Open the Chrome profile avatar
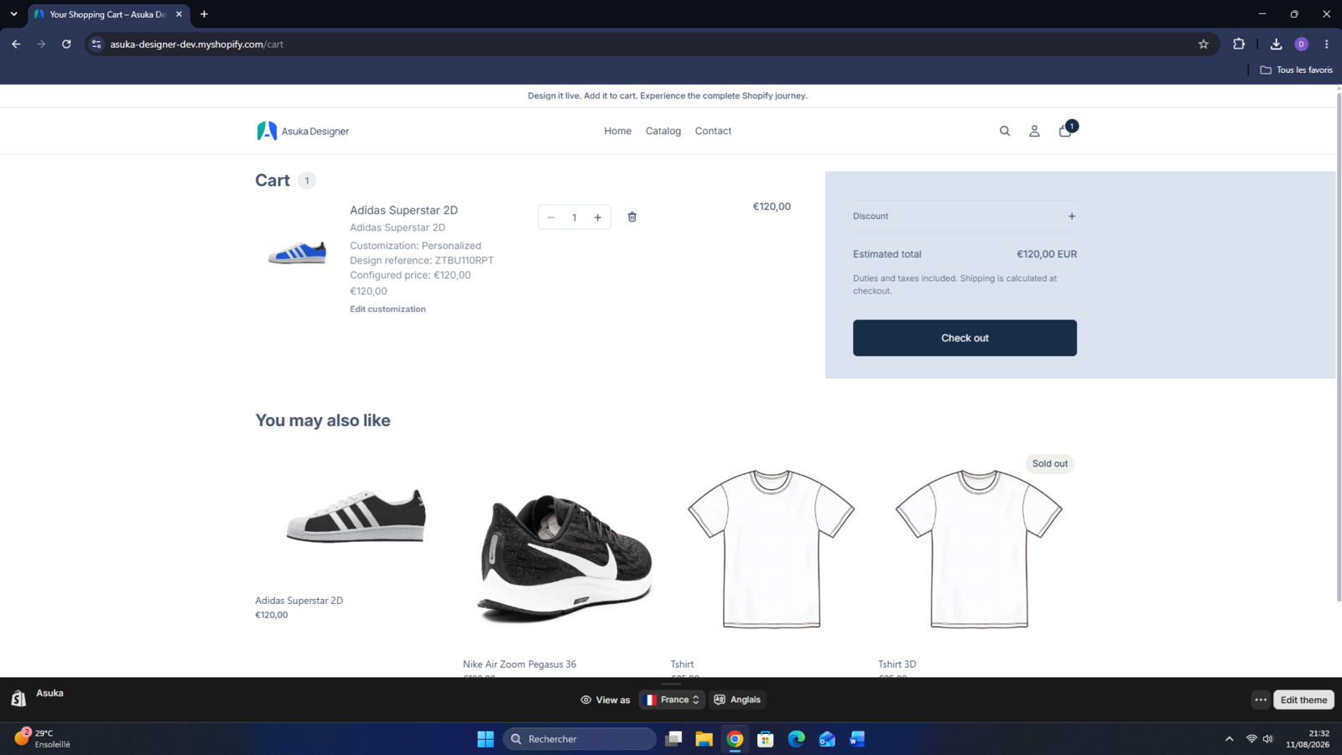The image size is (1342, 755). coord(1302,44)
